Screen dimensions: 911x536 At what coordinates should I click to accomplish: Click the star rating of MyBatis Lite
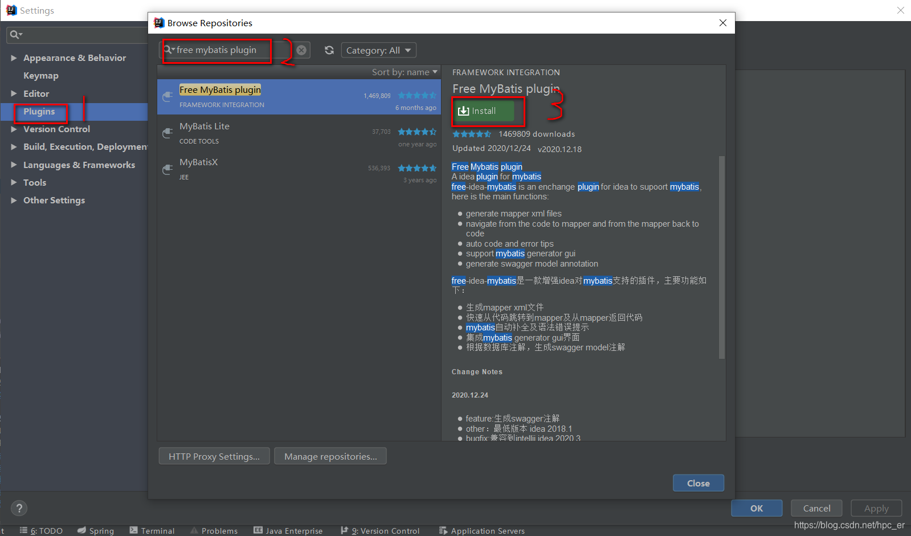point(417,132)
